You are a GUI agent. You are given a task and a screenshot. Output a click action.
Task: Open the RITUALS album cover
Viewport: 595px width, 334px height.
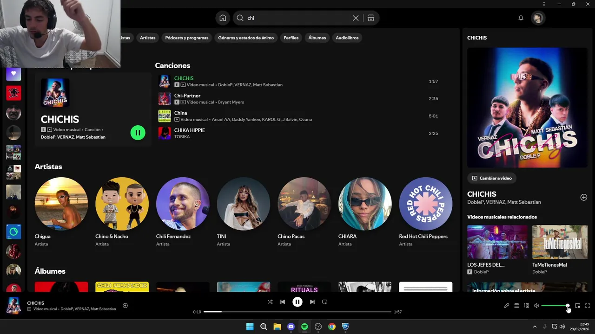[x=304, y=287]
